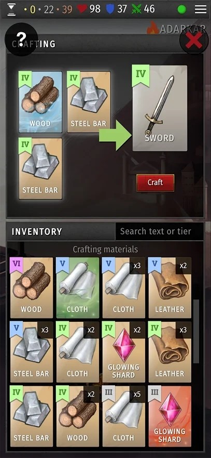
Task: Tap the hourglass turn timer icon
Action: [11, 9]
